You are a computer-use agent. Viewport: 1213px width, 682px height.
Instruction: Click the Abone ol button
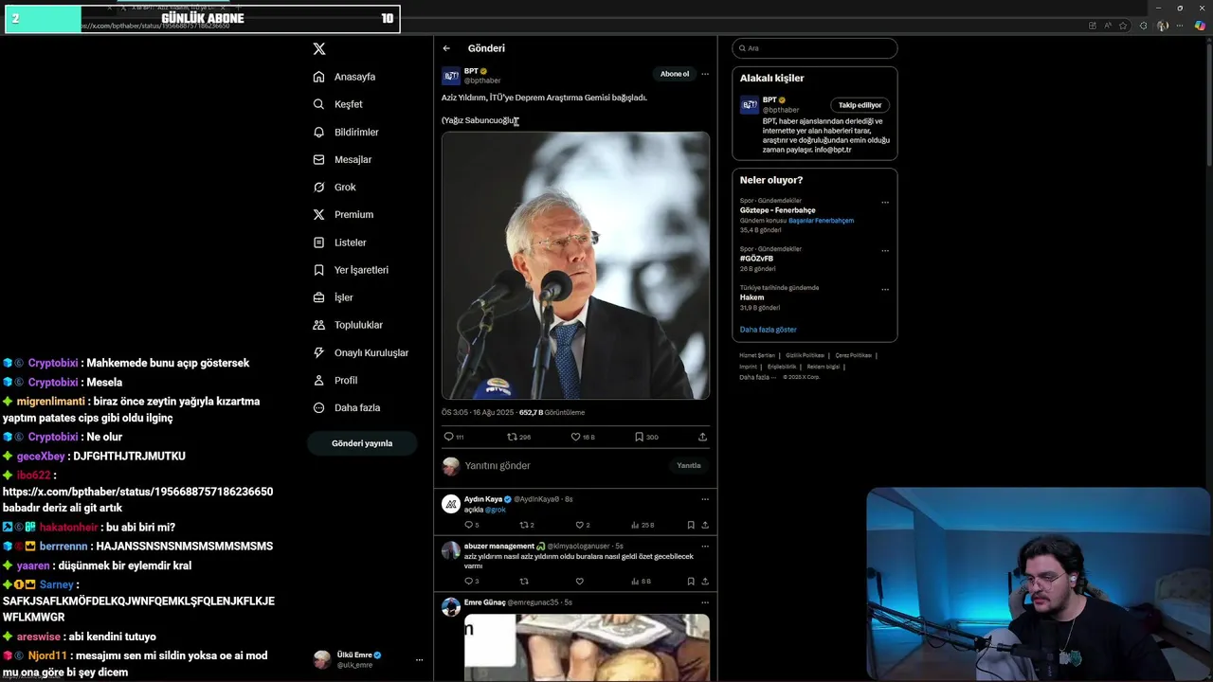(x=675, y=74)
